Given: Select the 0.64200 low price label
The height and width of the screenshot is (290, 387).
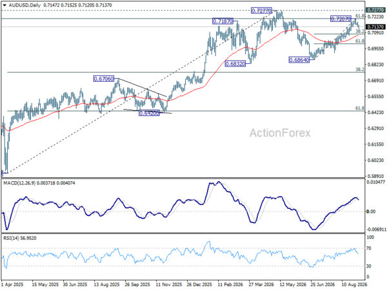Looking at the screenshot, I should tap(150, 113).
